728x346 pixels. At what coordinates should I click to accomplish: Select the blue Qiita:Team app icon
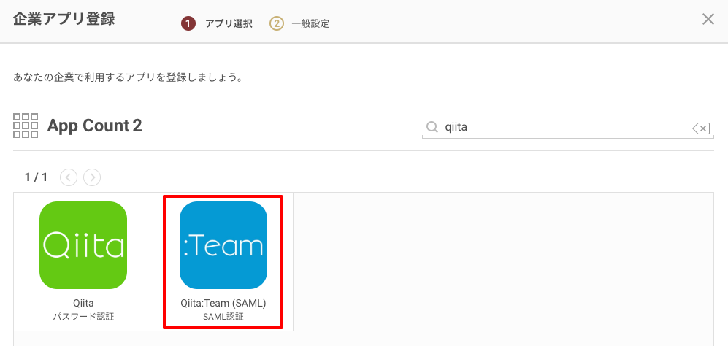tap(223, 245)
